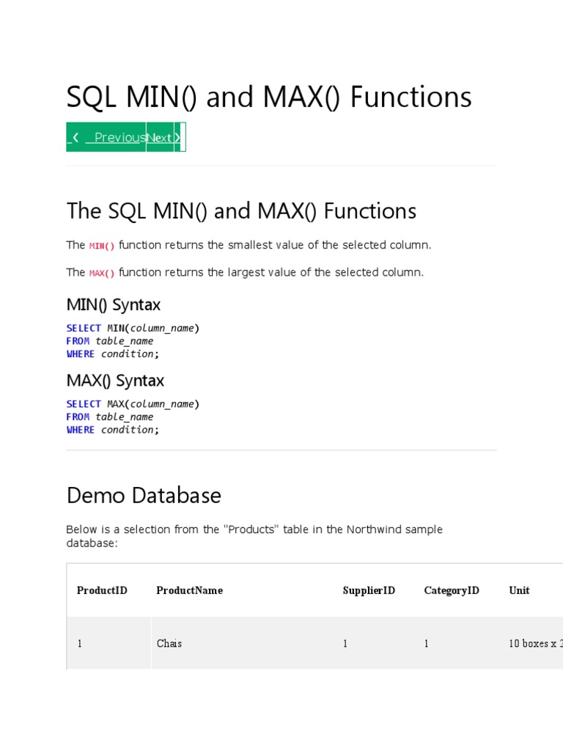
Task: Click the MIN() Syntax heading
Action: point(113,304)
